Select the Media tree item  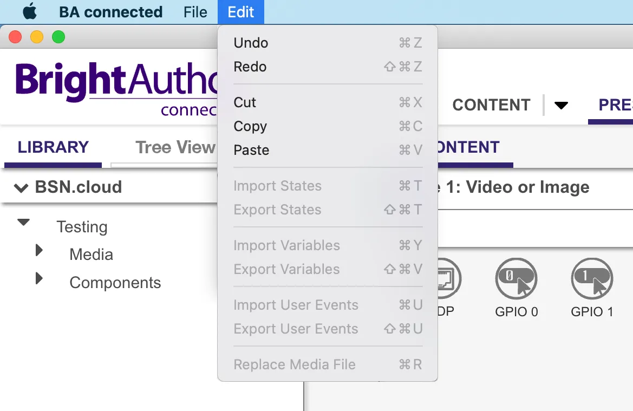click(91, 255)
